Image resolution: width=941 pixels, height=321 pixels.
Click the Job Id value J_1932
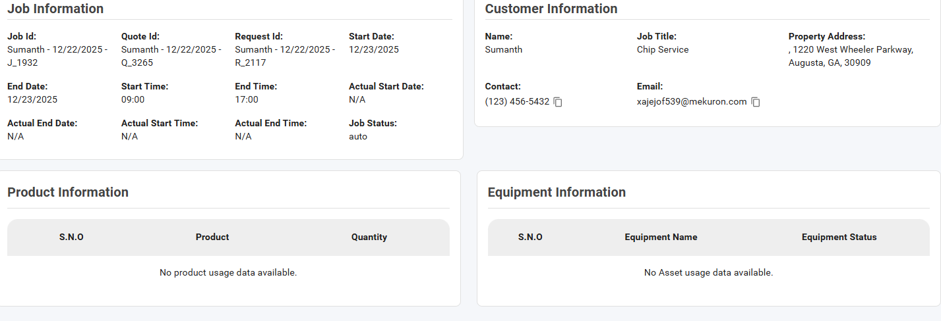tap(57, 56)
